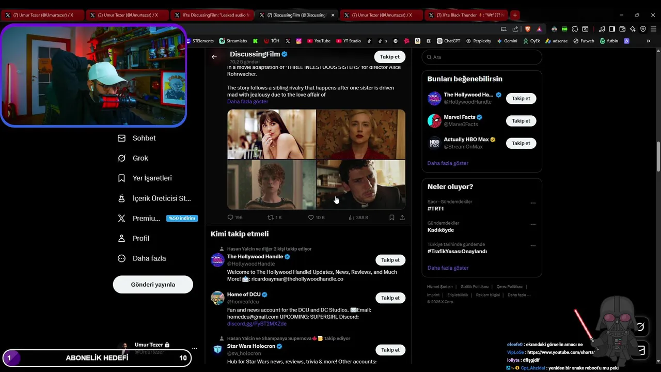Follow DiscussingFilm with top Takip et button
This screenshot has width=661, height=372.
390,57
